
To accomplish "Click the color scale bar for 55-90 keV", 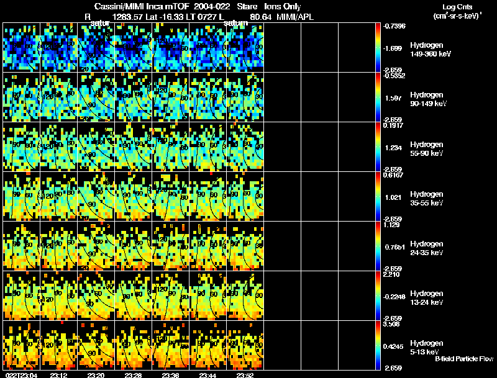I will pos(378,147).
